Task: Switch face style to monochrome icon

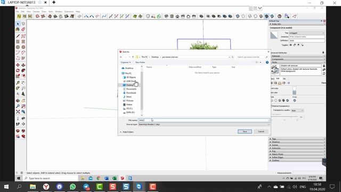Action: click(x=288, y=101)
